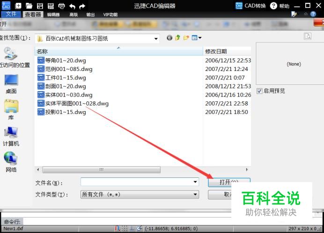The image size is (324, 233).
Task: Uncheck 启用预览 enable preview checkbox
Action: [259, 91]
